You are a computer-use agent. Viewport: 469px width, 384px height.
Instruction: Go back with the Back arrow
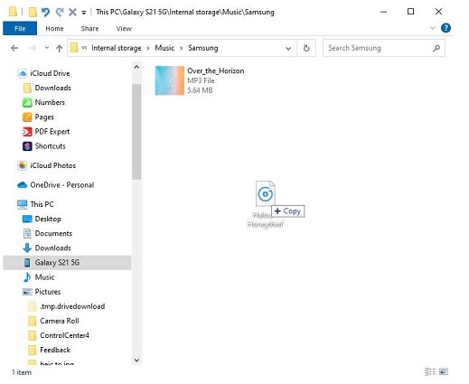click(14, 48)
